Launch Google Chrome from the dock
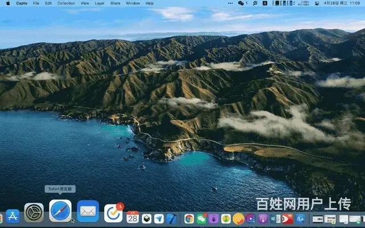 pos(189,218)
